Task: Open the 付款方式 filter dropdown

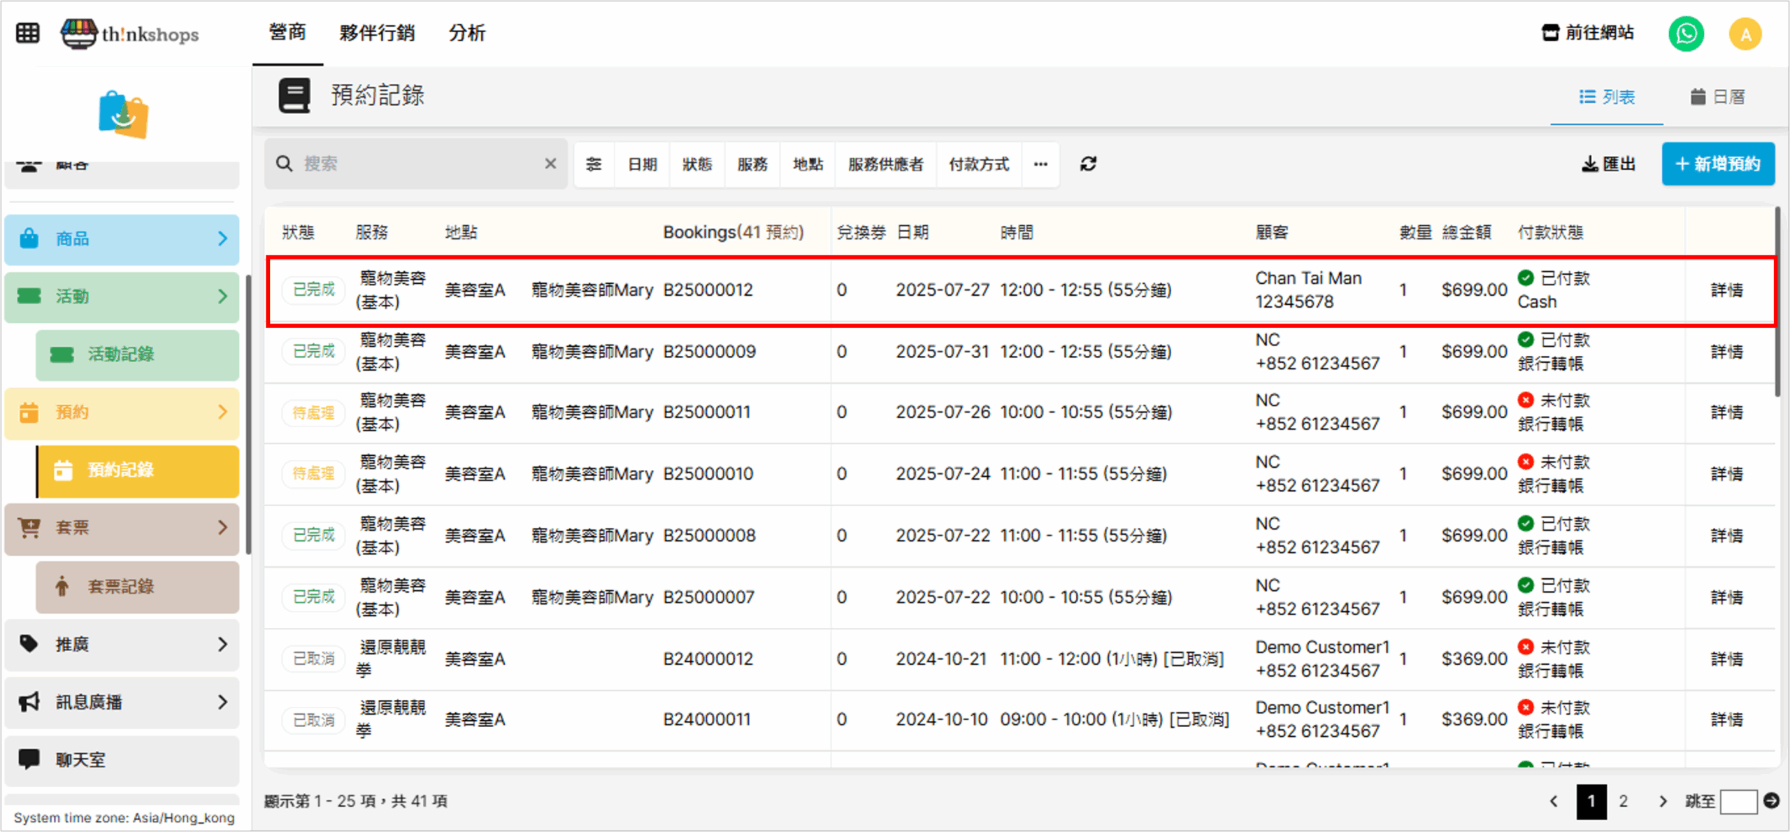Action: tap(978, 164)
